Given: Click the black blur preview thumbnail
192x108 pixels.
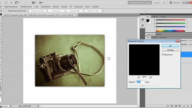Looking at the screenshot, I should (144, 60).
